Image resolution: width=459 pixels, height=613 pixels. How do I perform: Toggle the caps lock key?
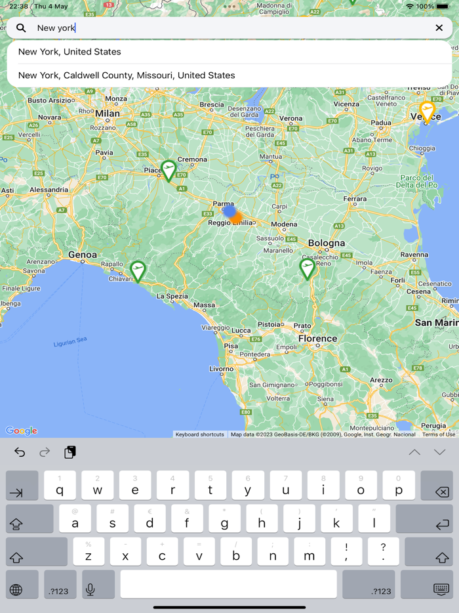30,518
